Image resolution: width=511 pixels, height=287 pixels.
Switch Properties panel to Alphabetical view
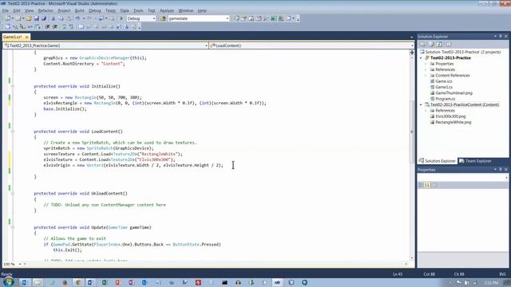[x=427, y=185]
